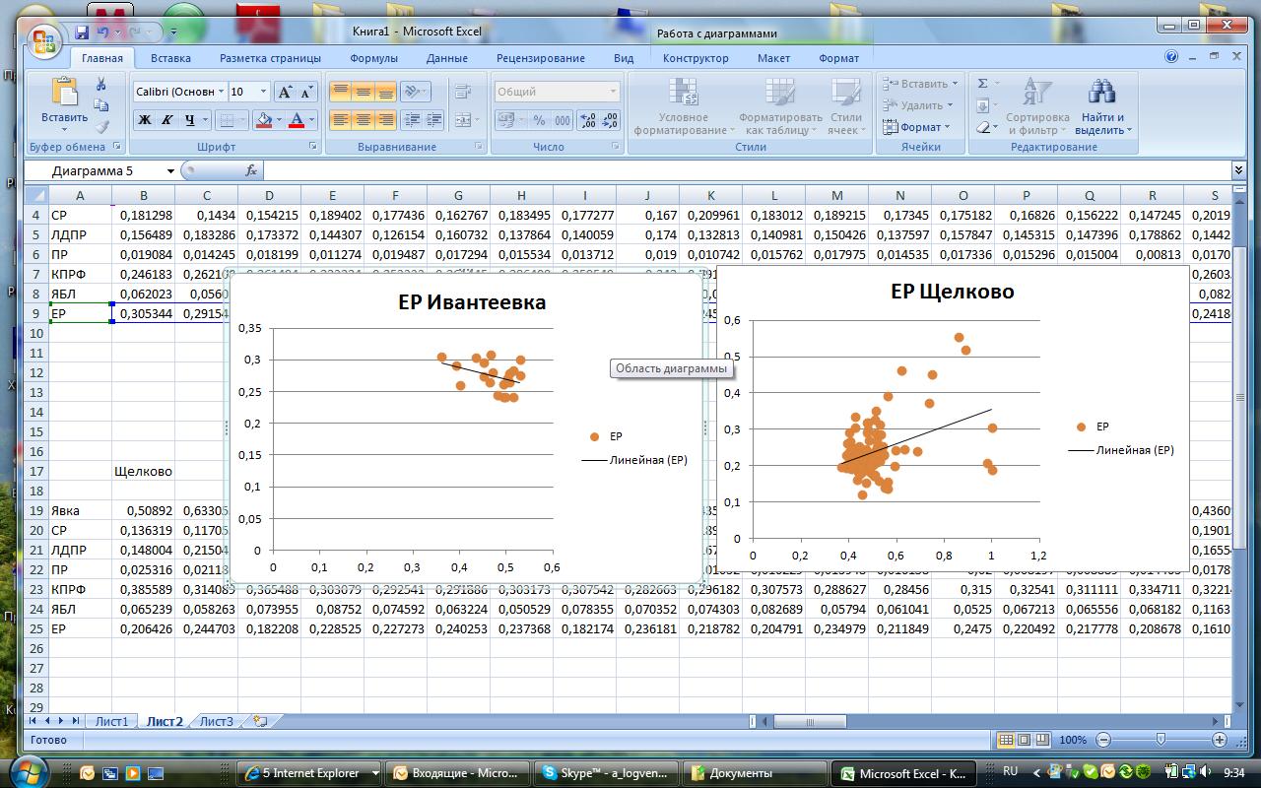Image resolution: width=1261 pixels, height=788 pixels.
Task: Toggle center horizontal alignment
Action: click(363, 120)
